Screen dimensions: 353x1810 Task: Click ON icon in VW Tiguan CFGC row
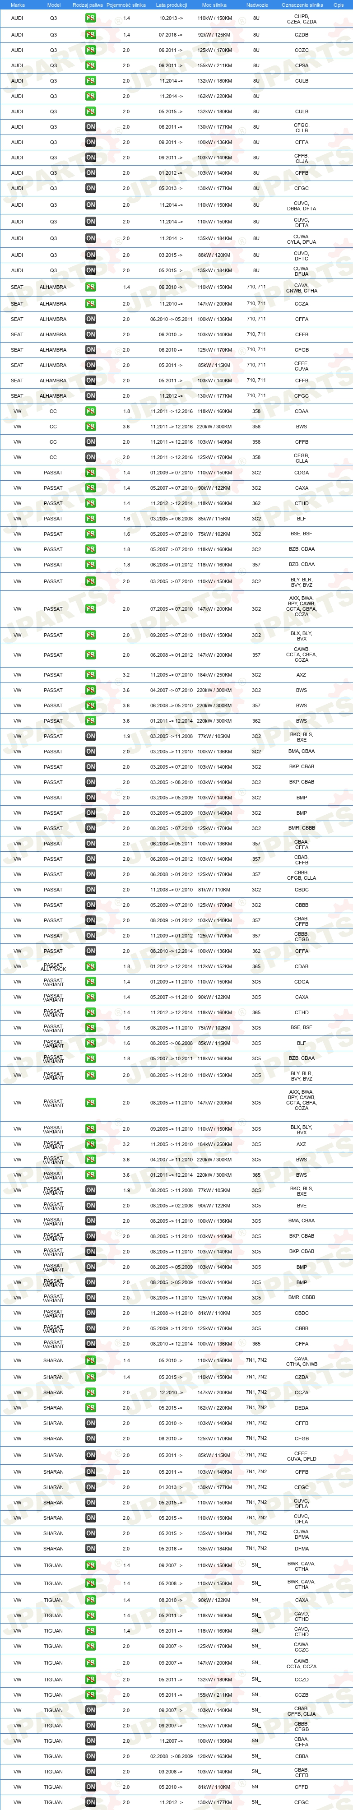click(x=91, y=1802)
